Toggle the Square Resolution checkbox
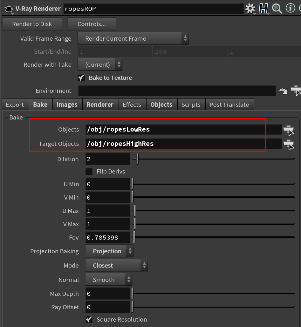This screenshot has height=327, width=301. pos(89,319)
